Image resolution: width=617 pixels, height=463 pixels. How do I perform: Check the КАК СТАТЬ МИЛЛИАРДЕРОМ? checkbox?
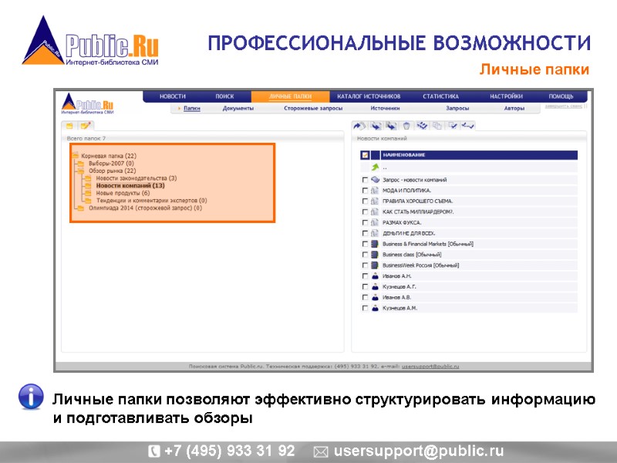pos(365,211)
